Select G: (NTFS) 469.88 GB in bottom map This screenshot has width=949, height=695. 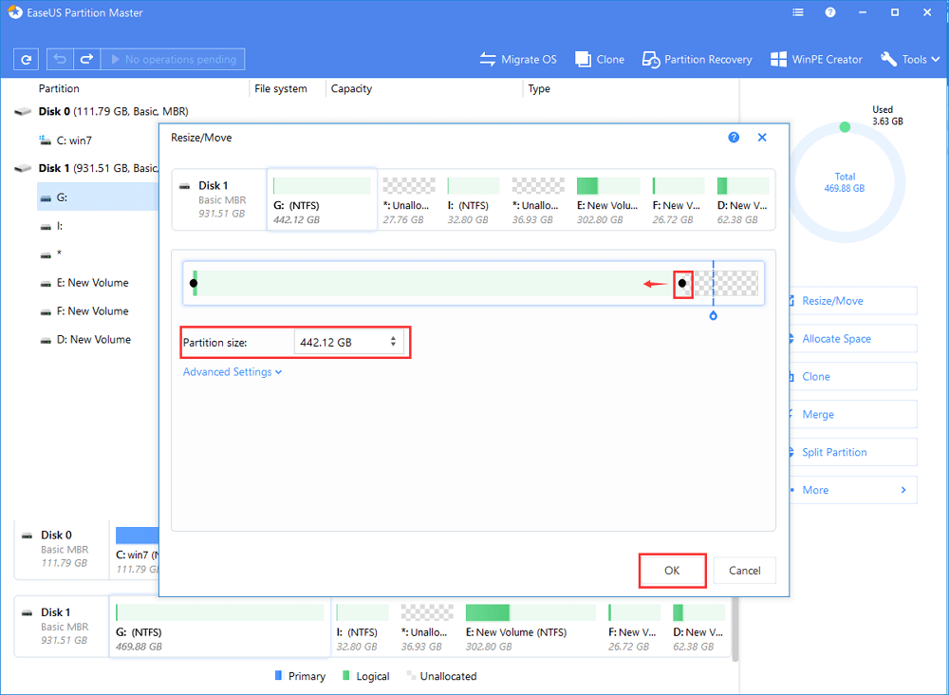click(x=220, y=627)
